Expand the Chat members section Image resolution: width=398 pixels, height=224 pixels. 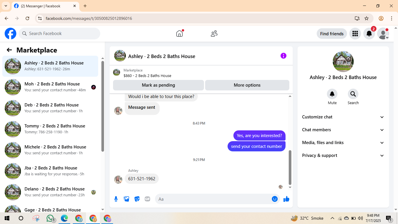343,130
